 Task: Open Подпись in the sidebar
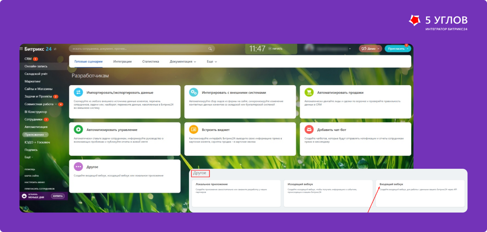(31, 150)
